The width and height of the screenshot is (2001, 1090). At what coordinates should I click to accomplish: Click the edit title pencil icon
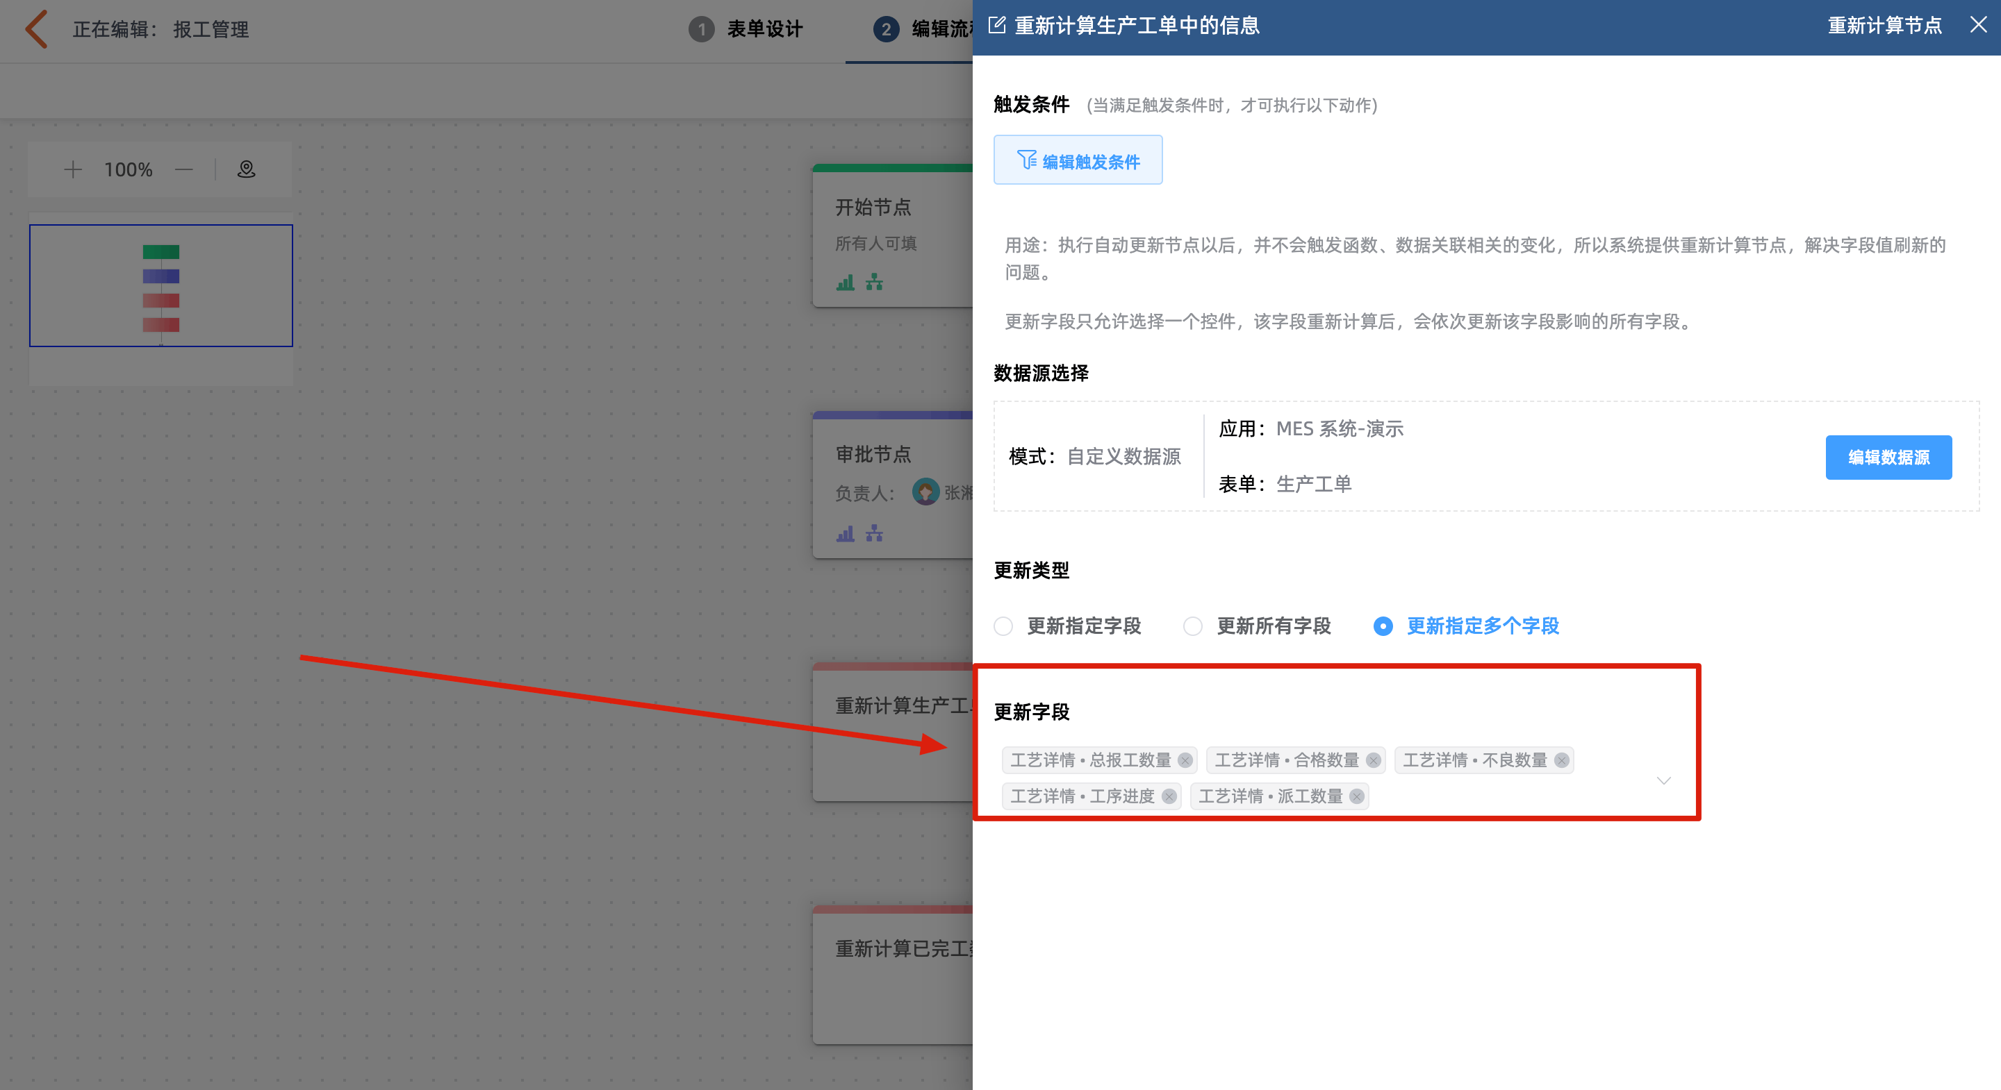996,26
